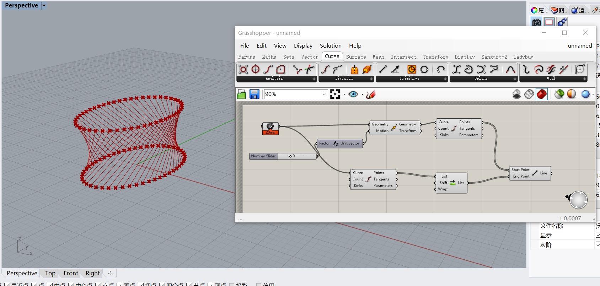Toggle canvas preview eye icon
The image size is (600, 286).
pyautogui.click(x=353, y=94)
